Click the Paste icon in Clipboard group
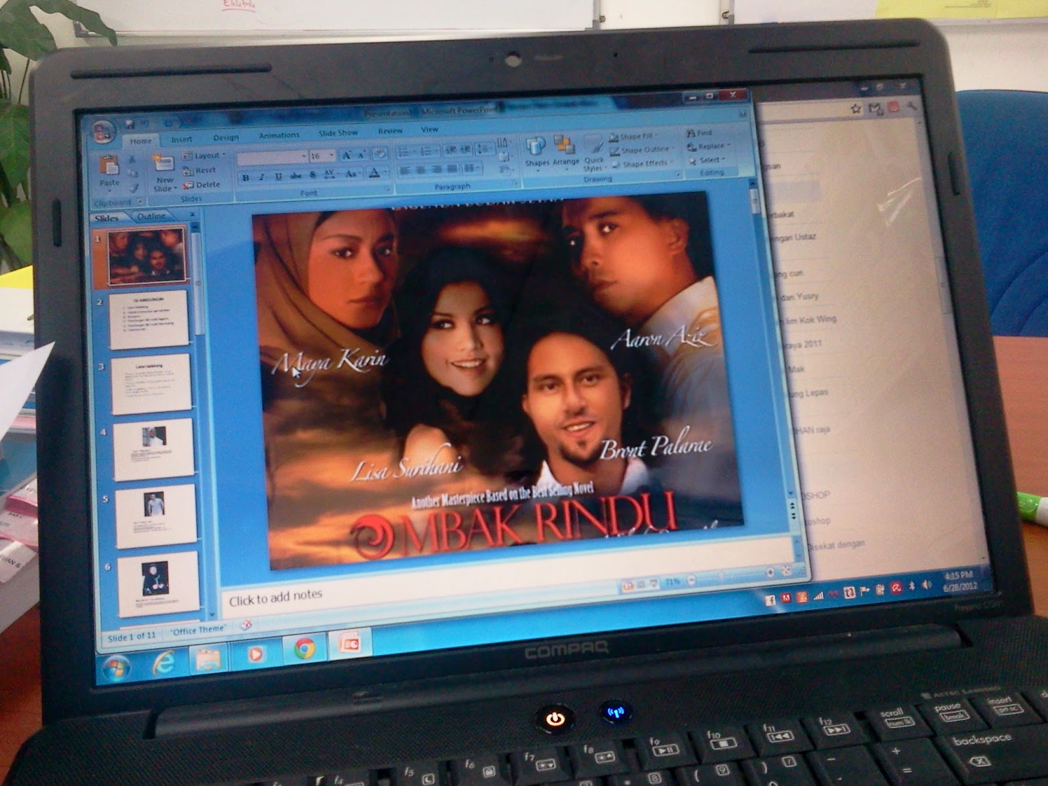The width and height of the screenshot is (1048, 786). (109, 166)
